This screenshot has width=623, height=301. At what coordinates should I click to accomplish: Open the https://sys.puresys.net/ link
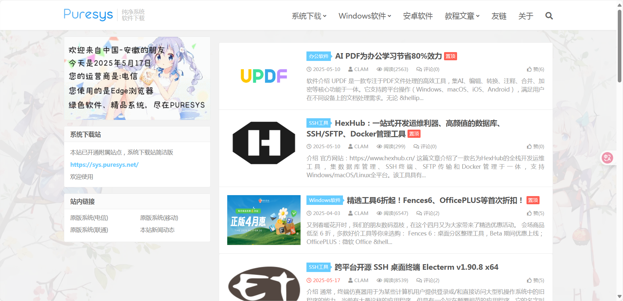point(104,165)
